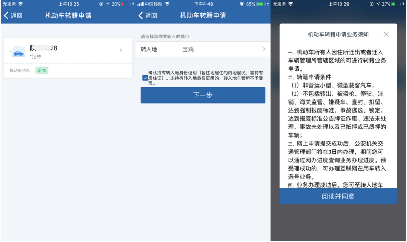Screen dimensions: 407x242
Task: Click the middle screen 中国移动 signal bars
Action: (x=140, y=4)
